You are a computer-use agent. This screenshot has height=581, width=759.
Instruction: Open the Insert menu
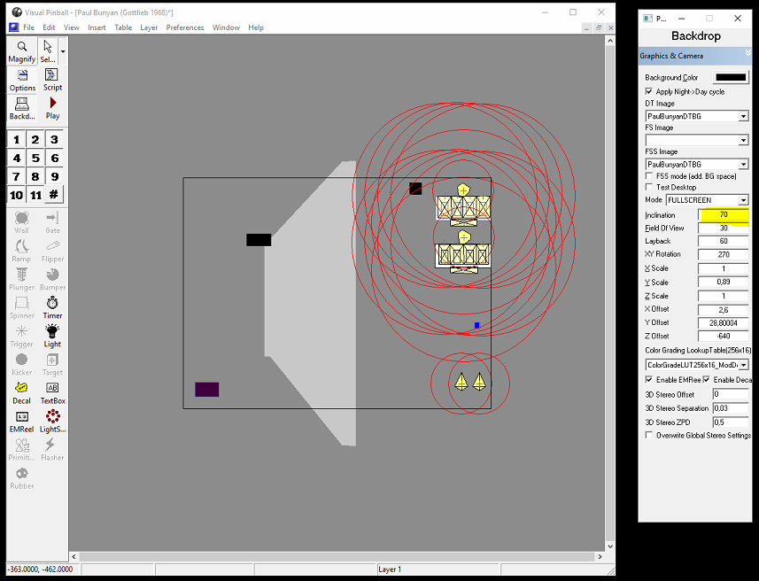pos(97,27)
